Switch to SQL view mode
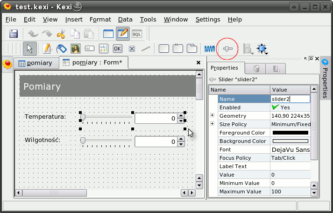333x213 pixels. coord(136,34)
